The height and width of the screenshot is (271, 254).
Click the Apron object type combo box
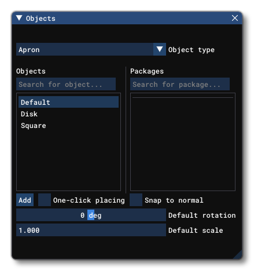point(91,49)
